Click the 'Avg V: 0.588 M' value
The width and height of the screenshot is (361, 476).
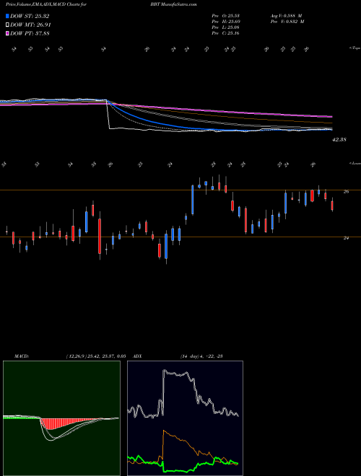click(x=286, y=16)
